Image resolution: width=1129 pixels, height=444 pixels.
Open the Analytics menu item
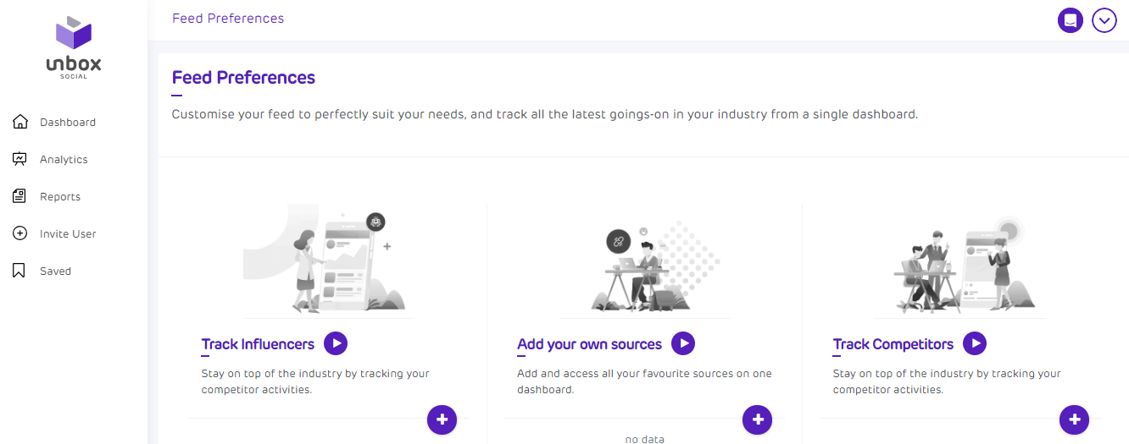click(64, 159)
